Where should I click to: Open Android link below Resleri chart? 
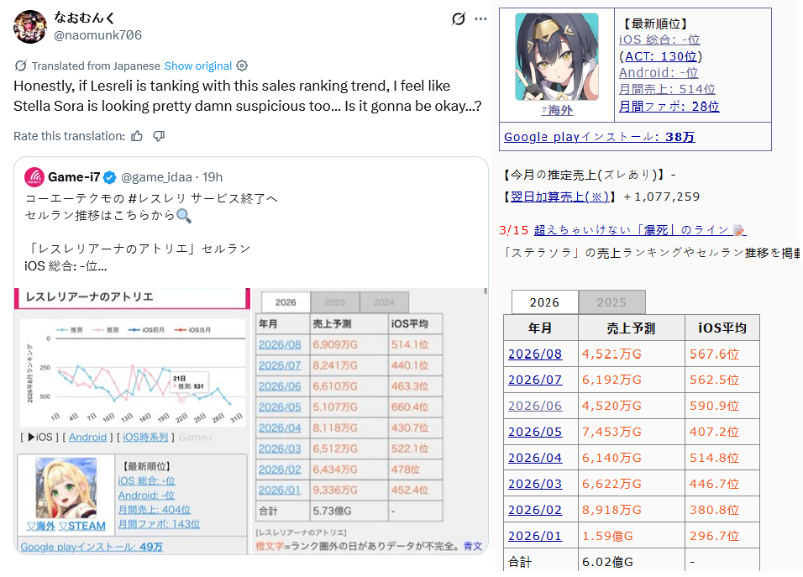point(87,438)
